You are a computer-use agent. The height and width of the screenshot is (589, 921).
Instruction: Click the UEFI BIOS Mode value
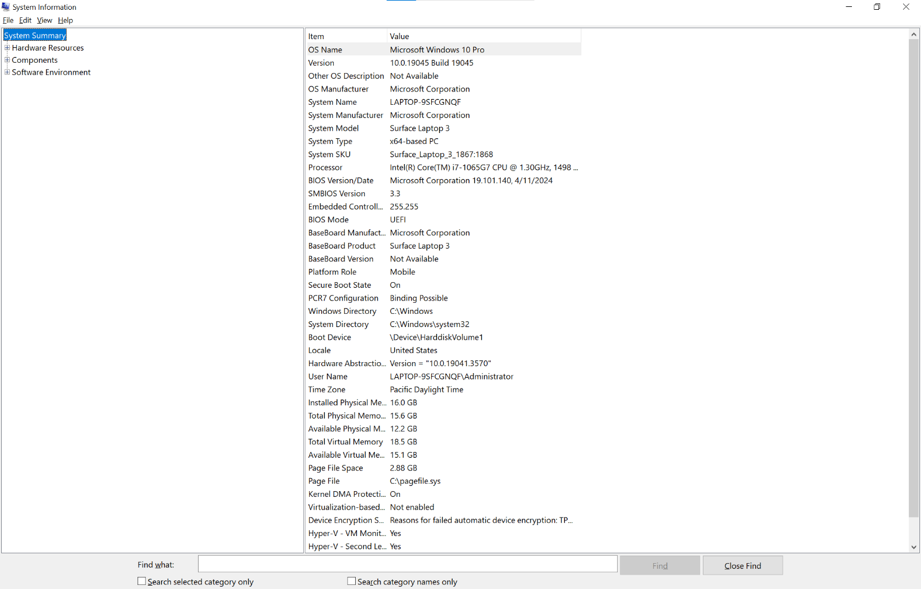point(398,219)
